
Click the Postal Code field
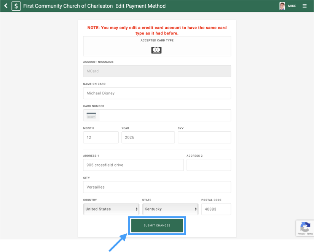(x=216, y=209)
